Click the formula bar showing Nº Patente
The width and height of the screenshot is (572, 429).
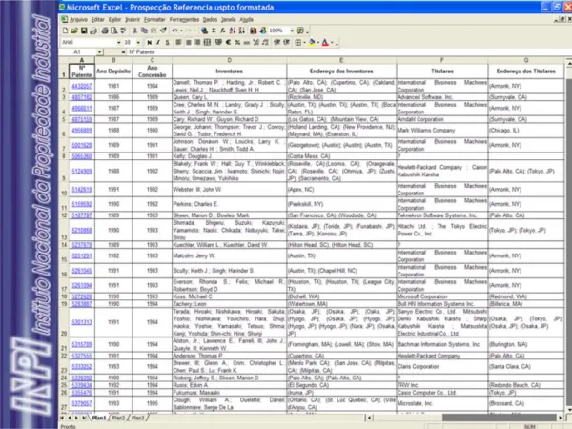347,52
